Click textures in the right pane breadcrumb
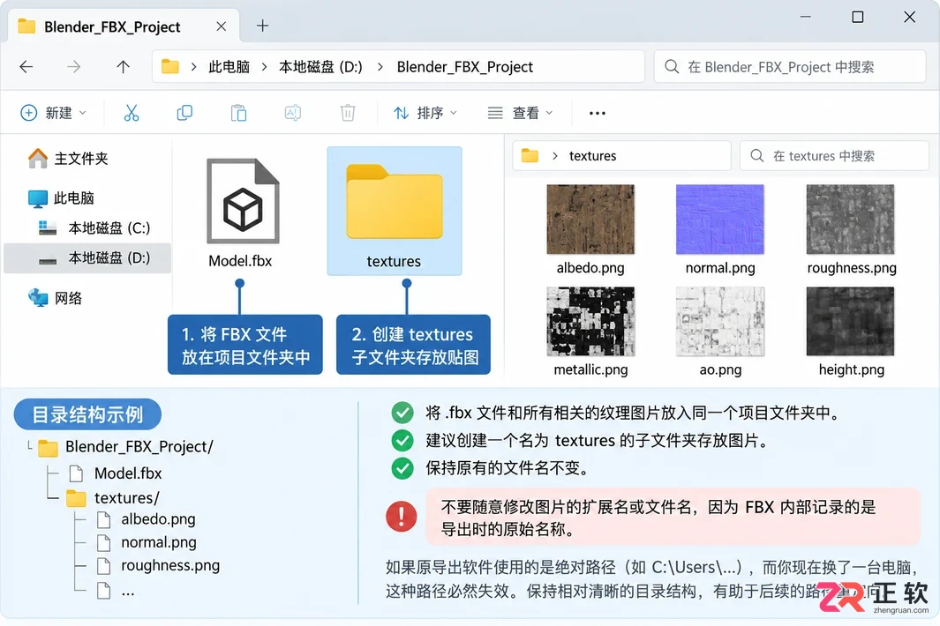 [x=592, y=156]
